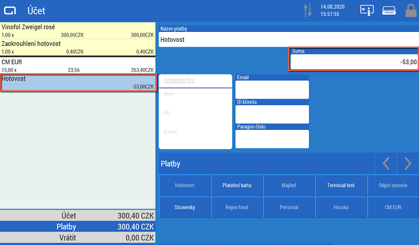Select the Hotovost payment button

(185, 185)
